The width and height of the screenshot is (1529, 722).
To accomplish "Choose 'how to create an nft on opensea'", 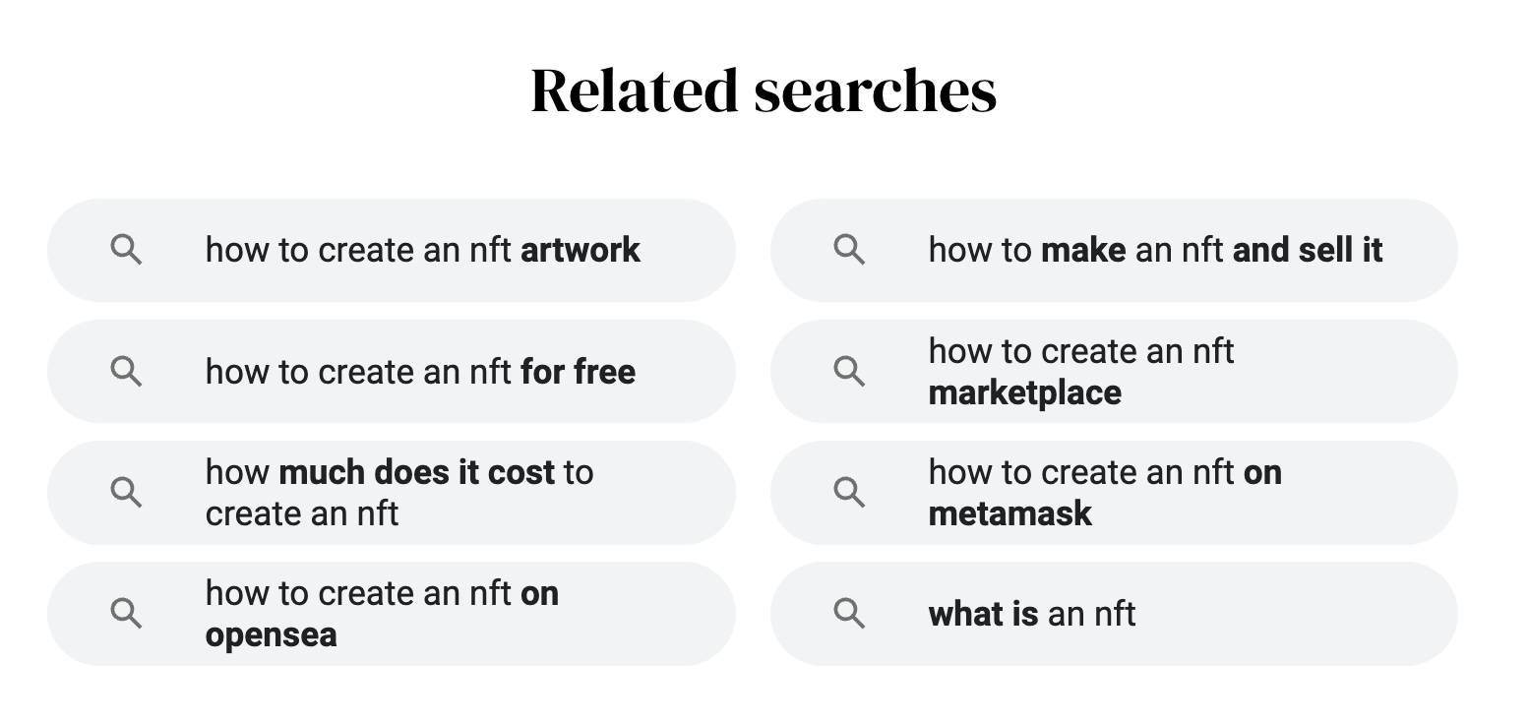I will [382, 614].
